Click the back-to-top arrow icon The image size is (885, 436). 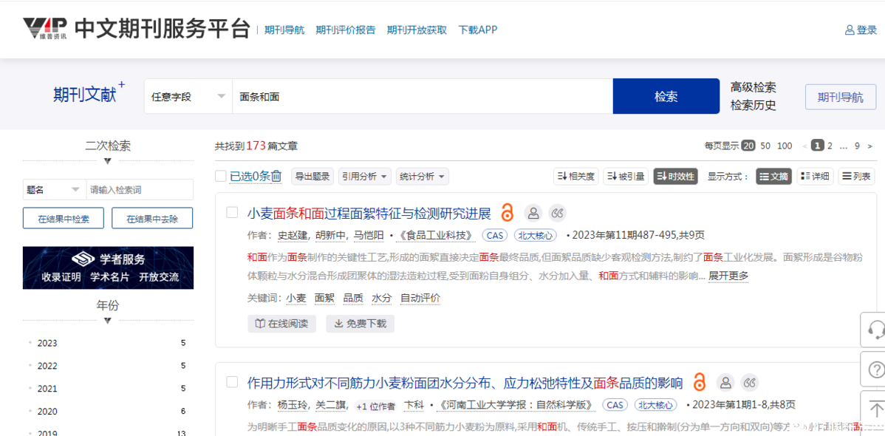point(875,409)
